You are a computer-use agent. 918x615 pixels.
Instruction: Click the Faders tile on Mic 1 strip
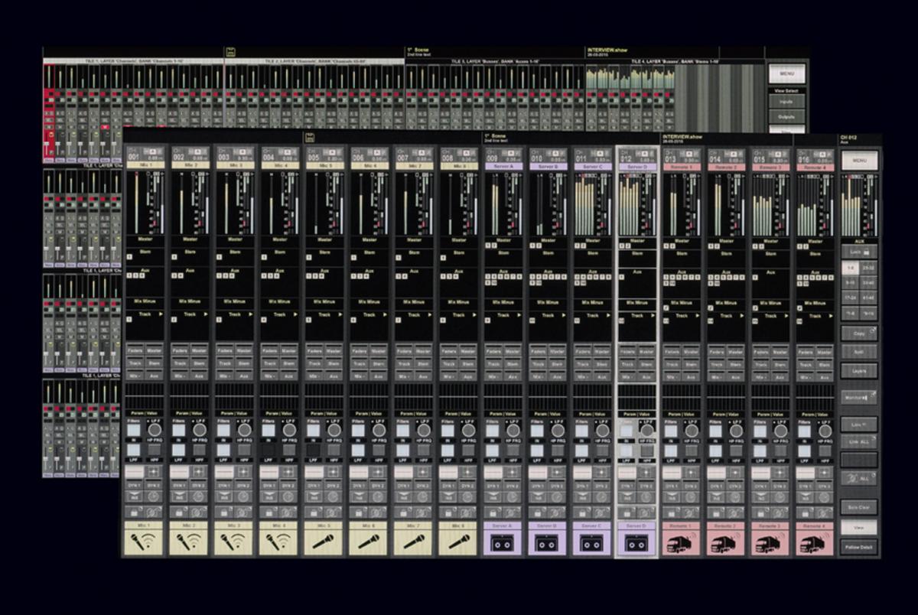click(x=134, y=350)
